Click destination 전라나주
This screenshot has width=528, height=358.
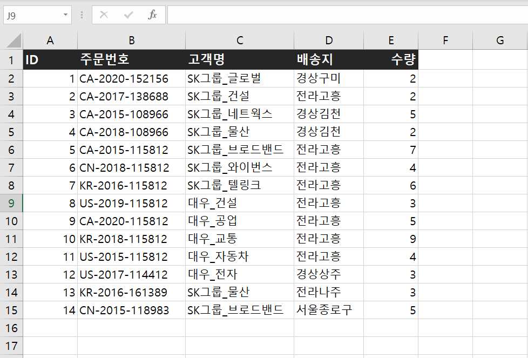click(329, 292)
